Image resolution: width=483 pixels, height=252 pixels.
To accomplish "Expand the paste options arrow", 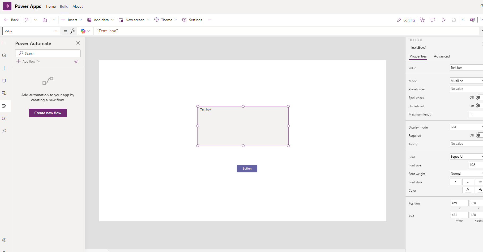I will [54, 20].
